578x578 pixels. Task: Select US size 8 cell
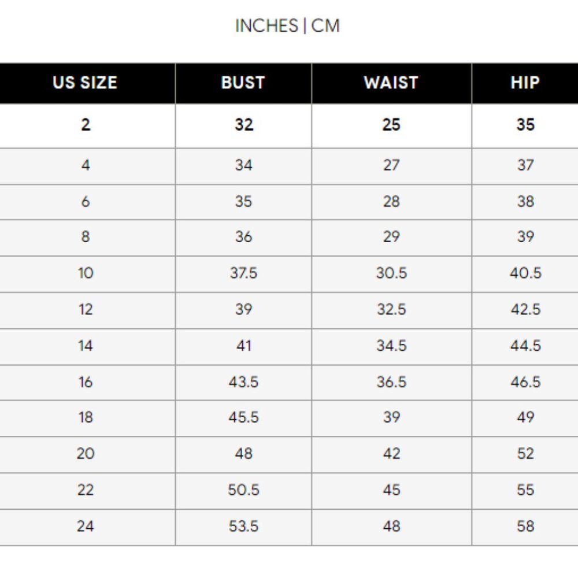coord(86,237)
